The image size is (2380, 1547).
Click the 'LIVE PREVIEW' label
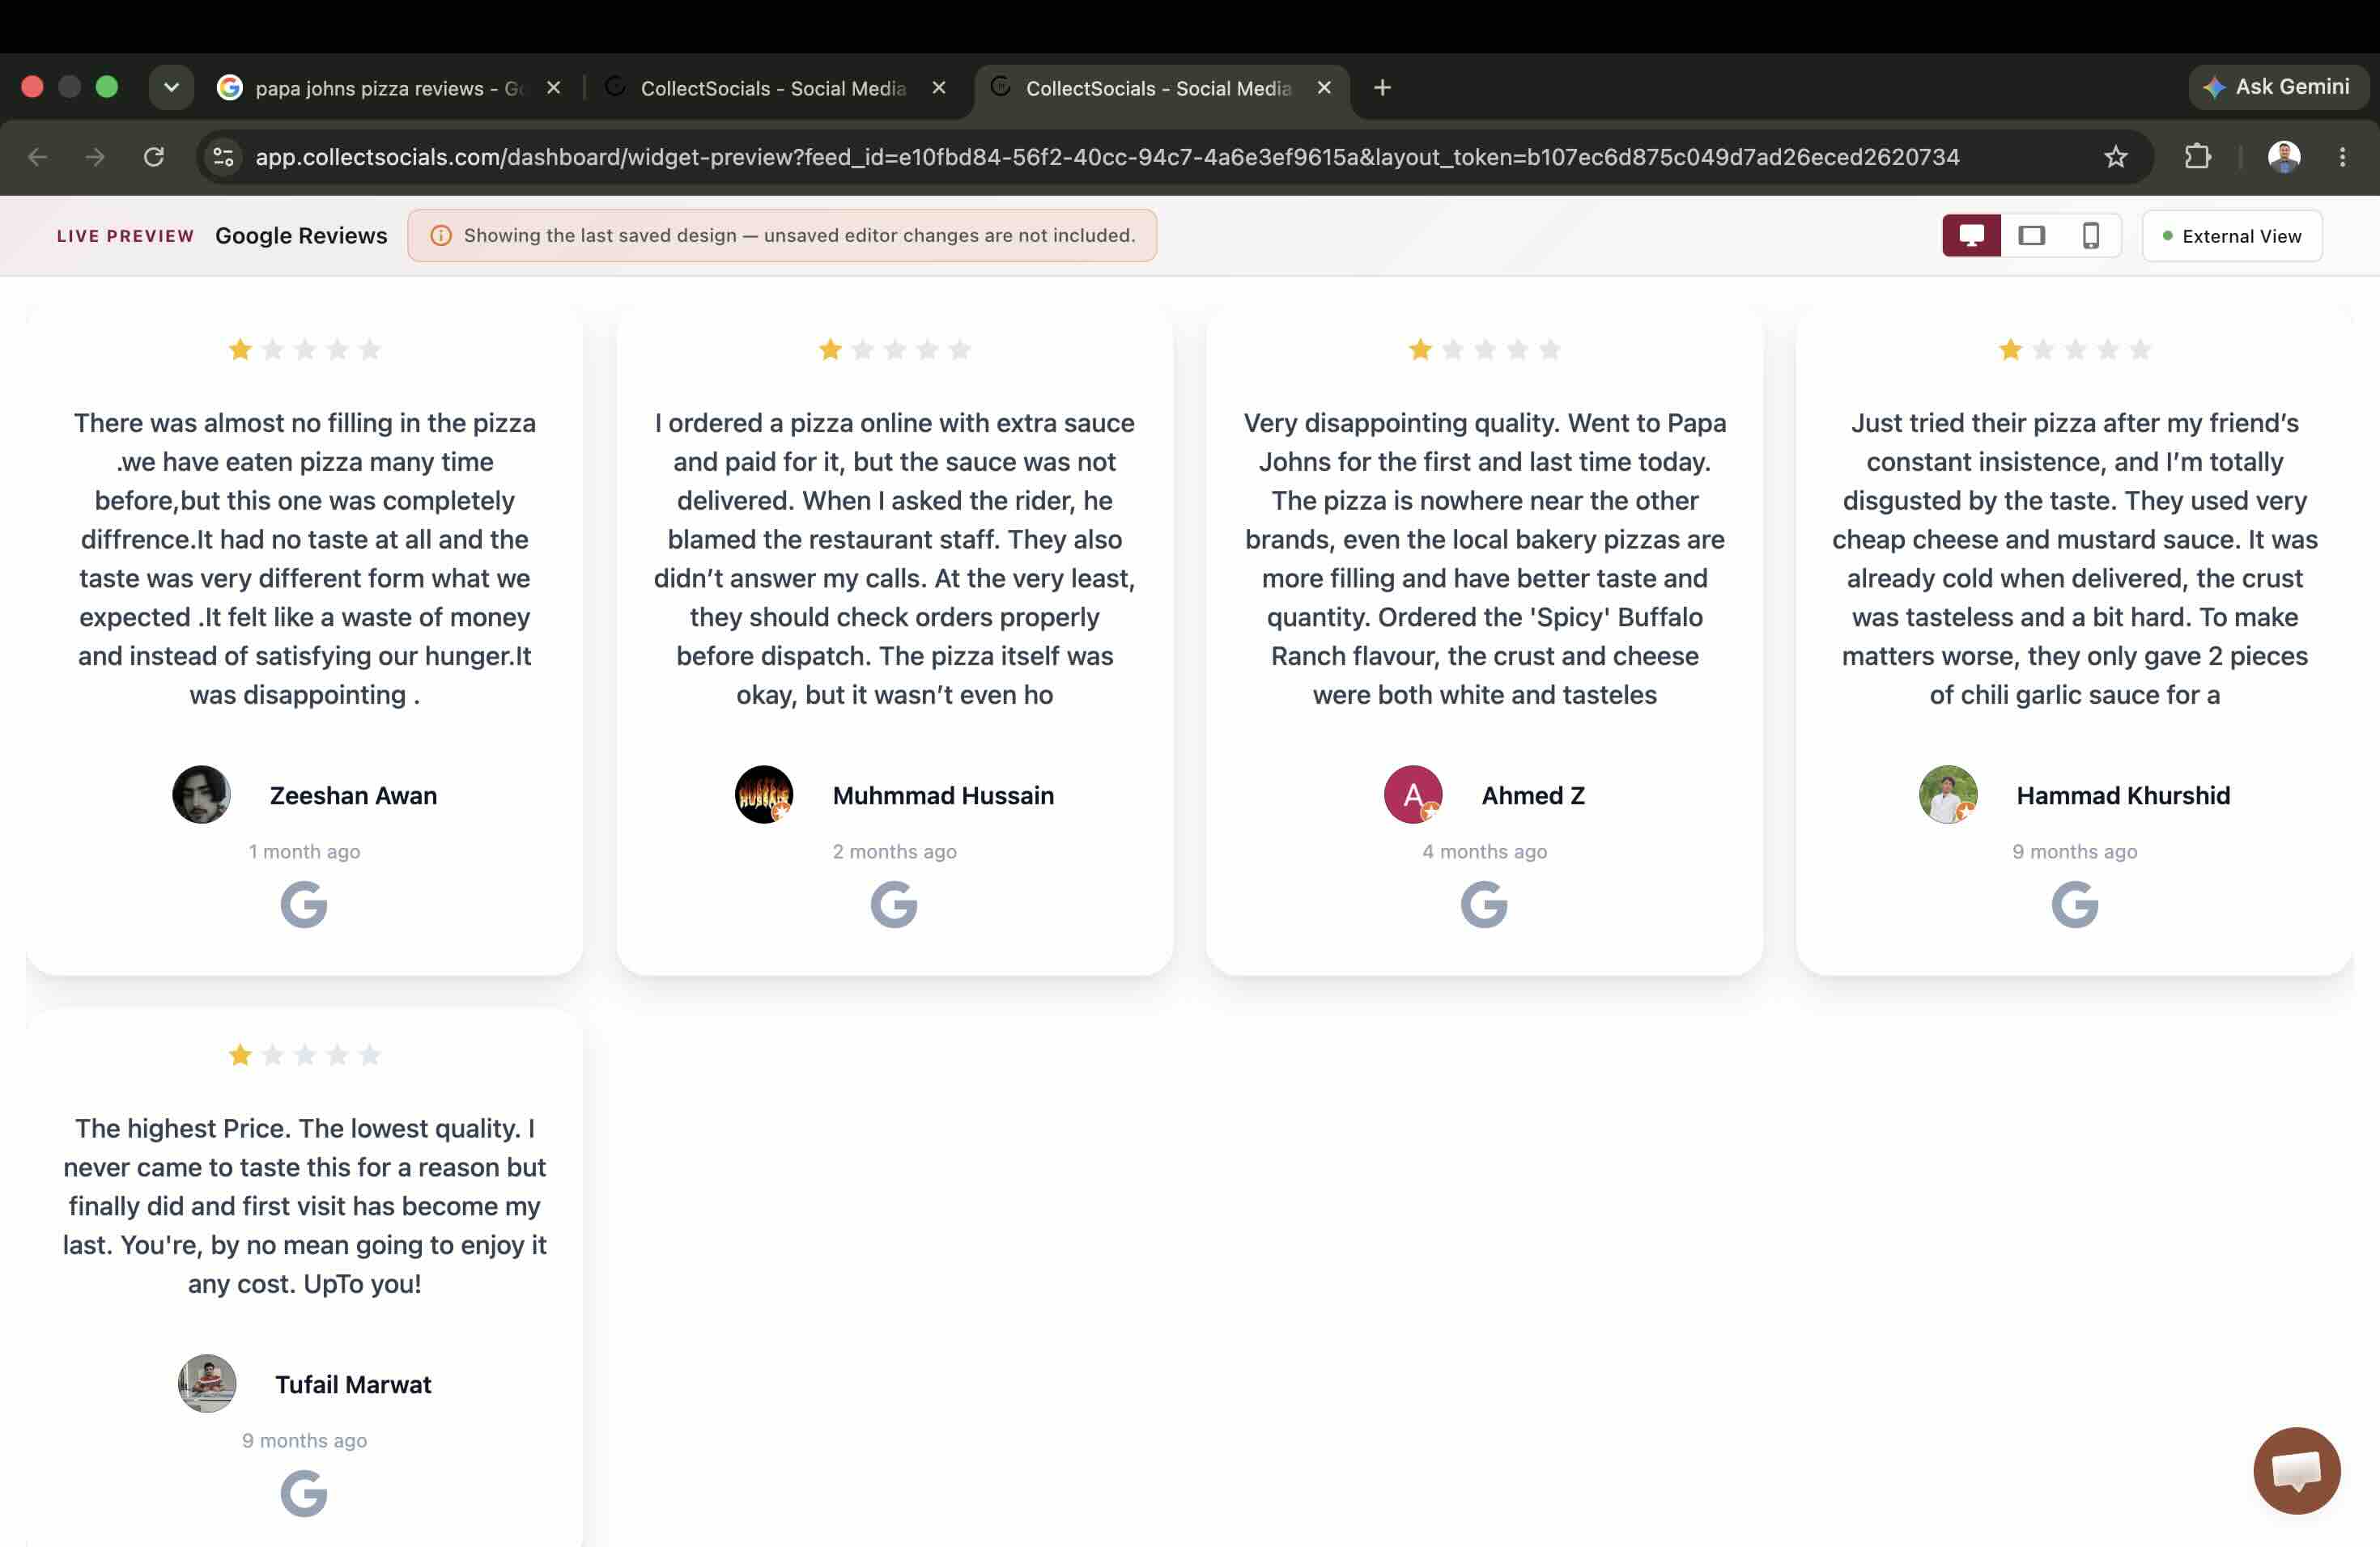coord(125,235)
